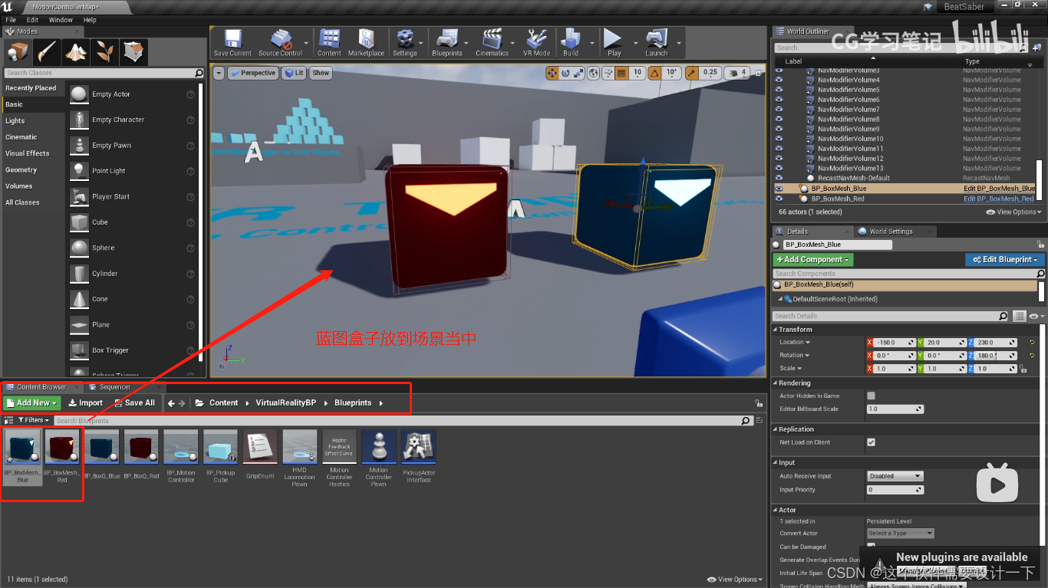Open the File menu
Screen dimensions: 1048x588
11,20
